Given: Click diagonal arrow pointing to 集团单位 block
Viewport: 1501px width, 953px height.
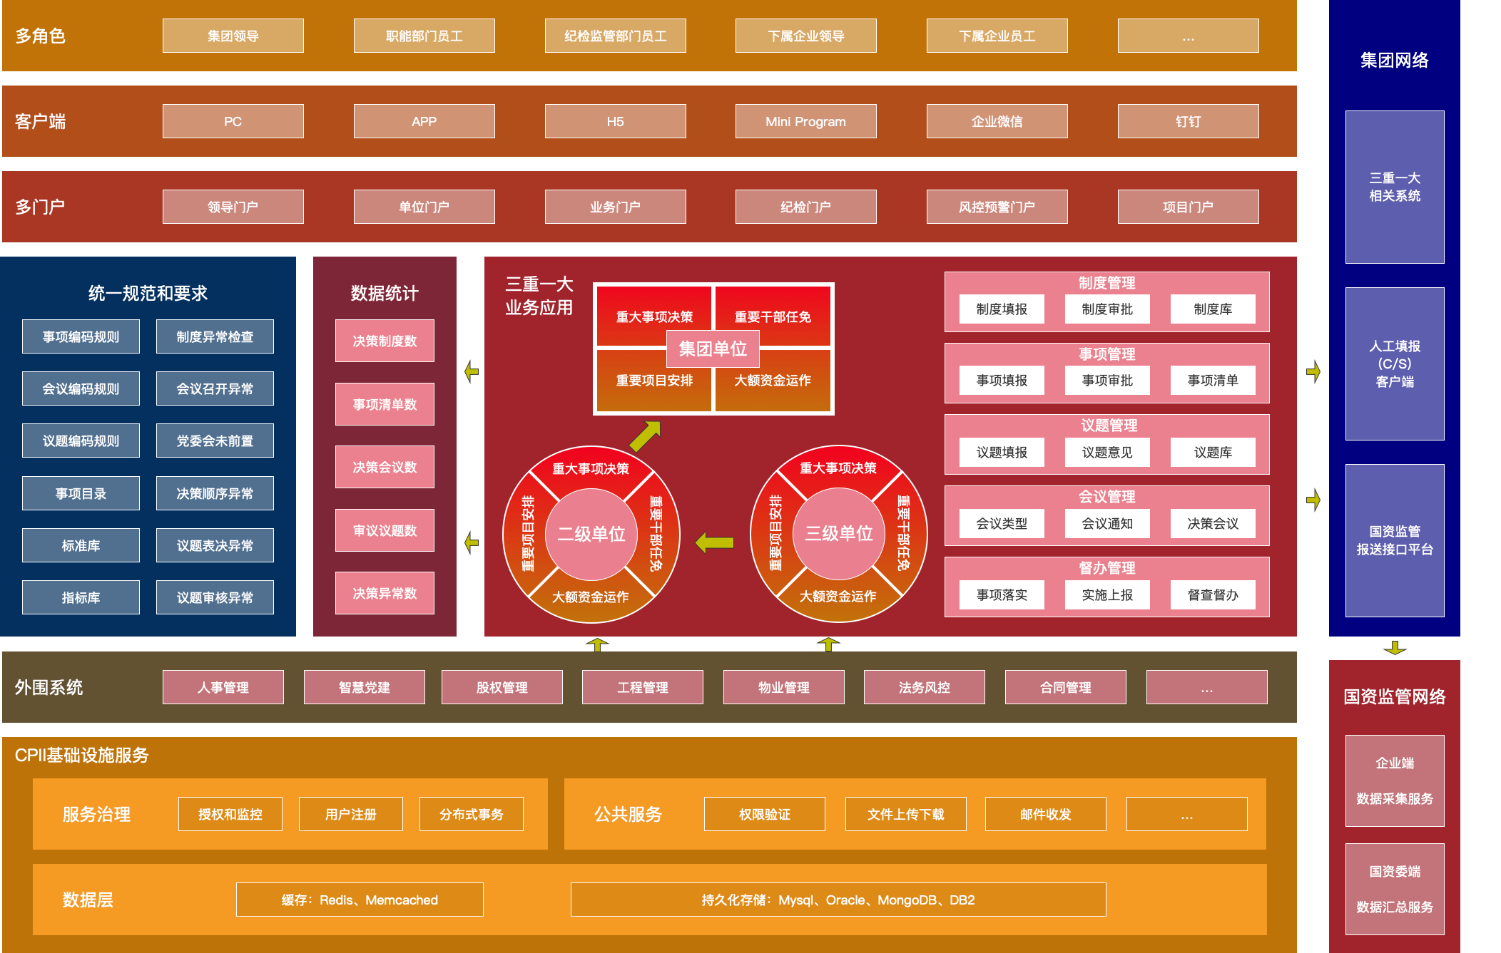Looking at the screenshot, I should [645, 436].
